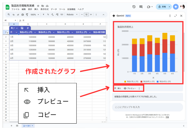Click the search magnifier in toolbar

pos(9,14)
